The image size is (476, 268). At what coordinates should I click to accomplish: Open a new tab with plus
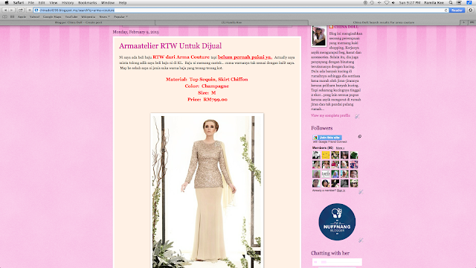coord(464,22)
